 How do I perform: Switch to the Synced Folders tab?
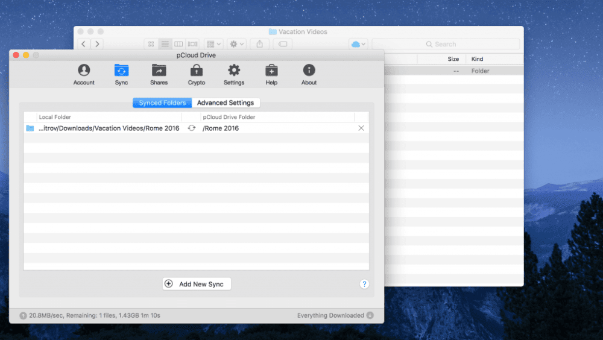[x=162, y=102]
